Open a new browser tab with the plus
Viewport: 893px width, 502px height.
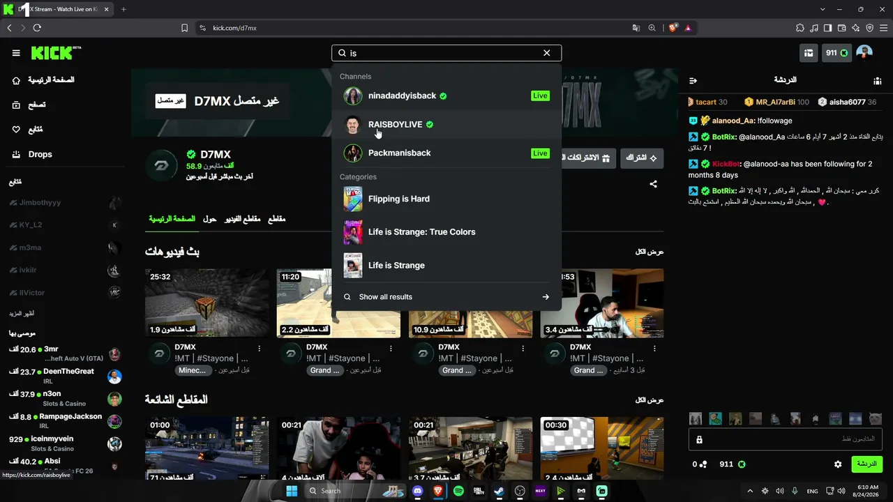point(123,9)
